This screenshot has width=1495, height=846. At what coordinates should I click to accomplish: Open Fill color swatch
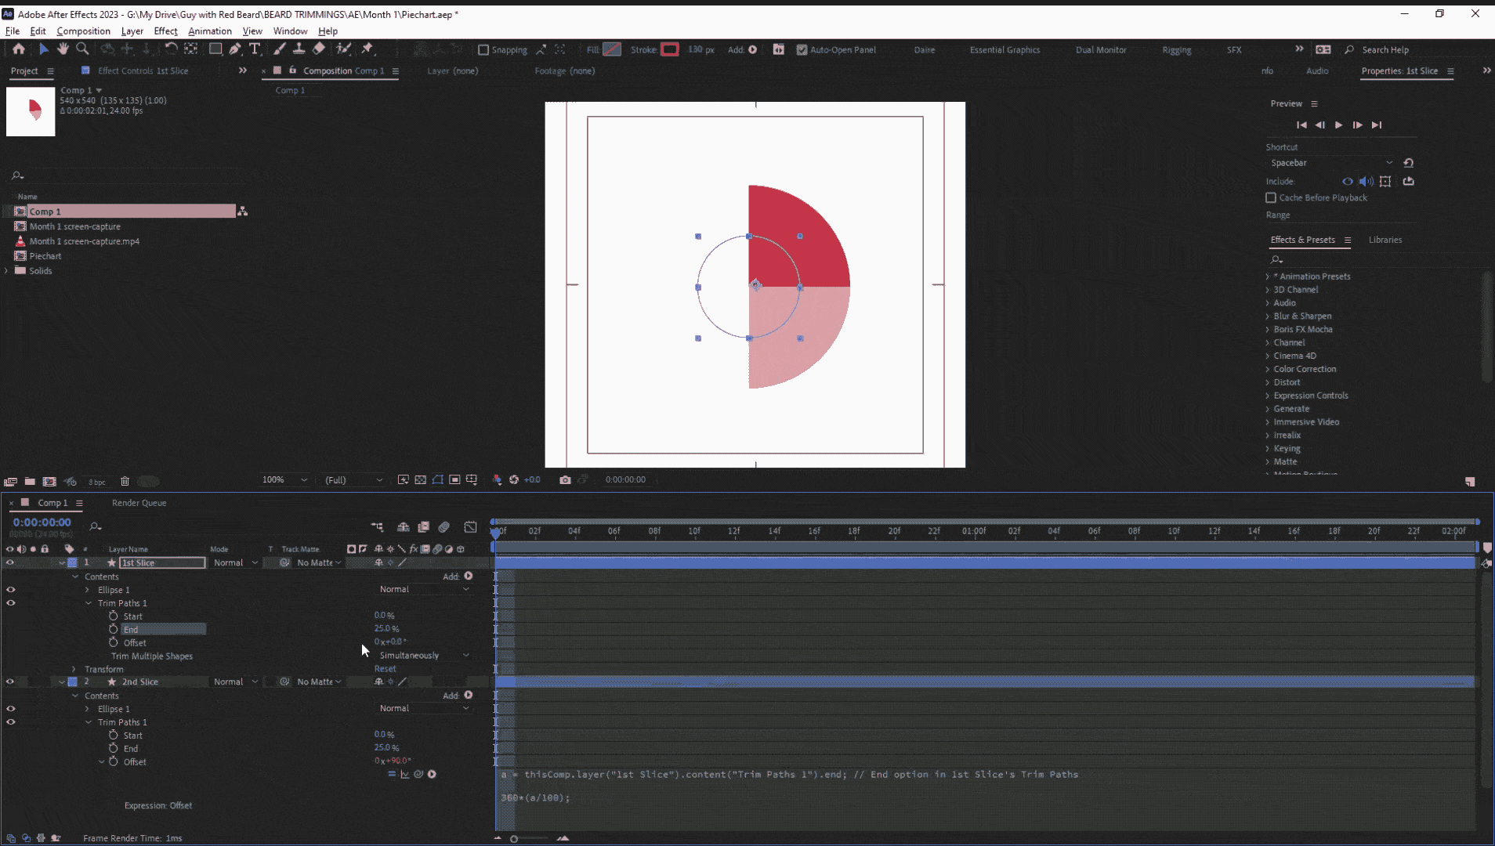[x=612, y=49]
